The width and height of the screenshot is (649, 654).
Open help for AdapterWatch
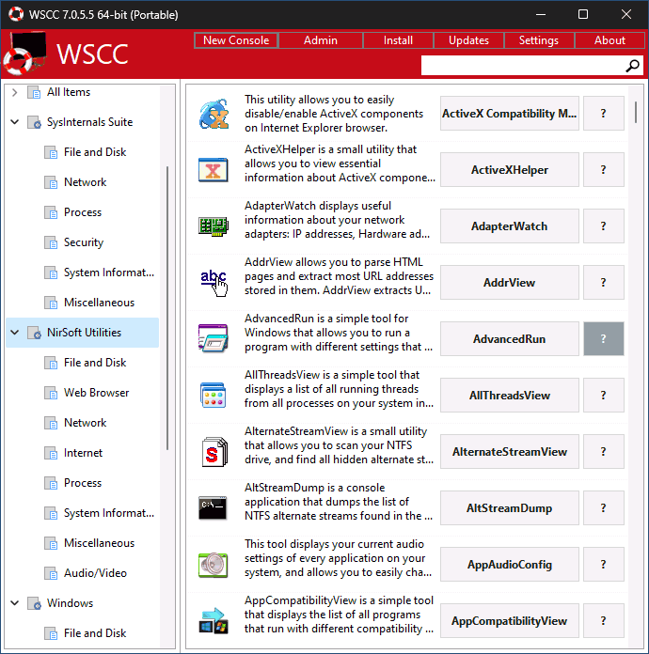coord(604,226)
